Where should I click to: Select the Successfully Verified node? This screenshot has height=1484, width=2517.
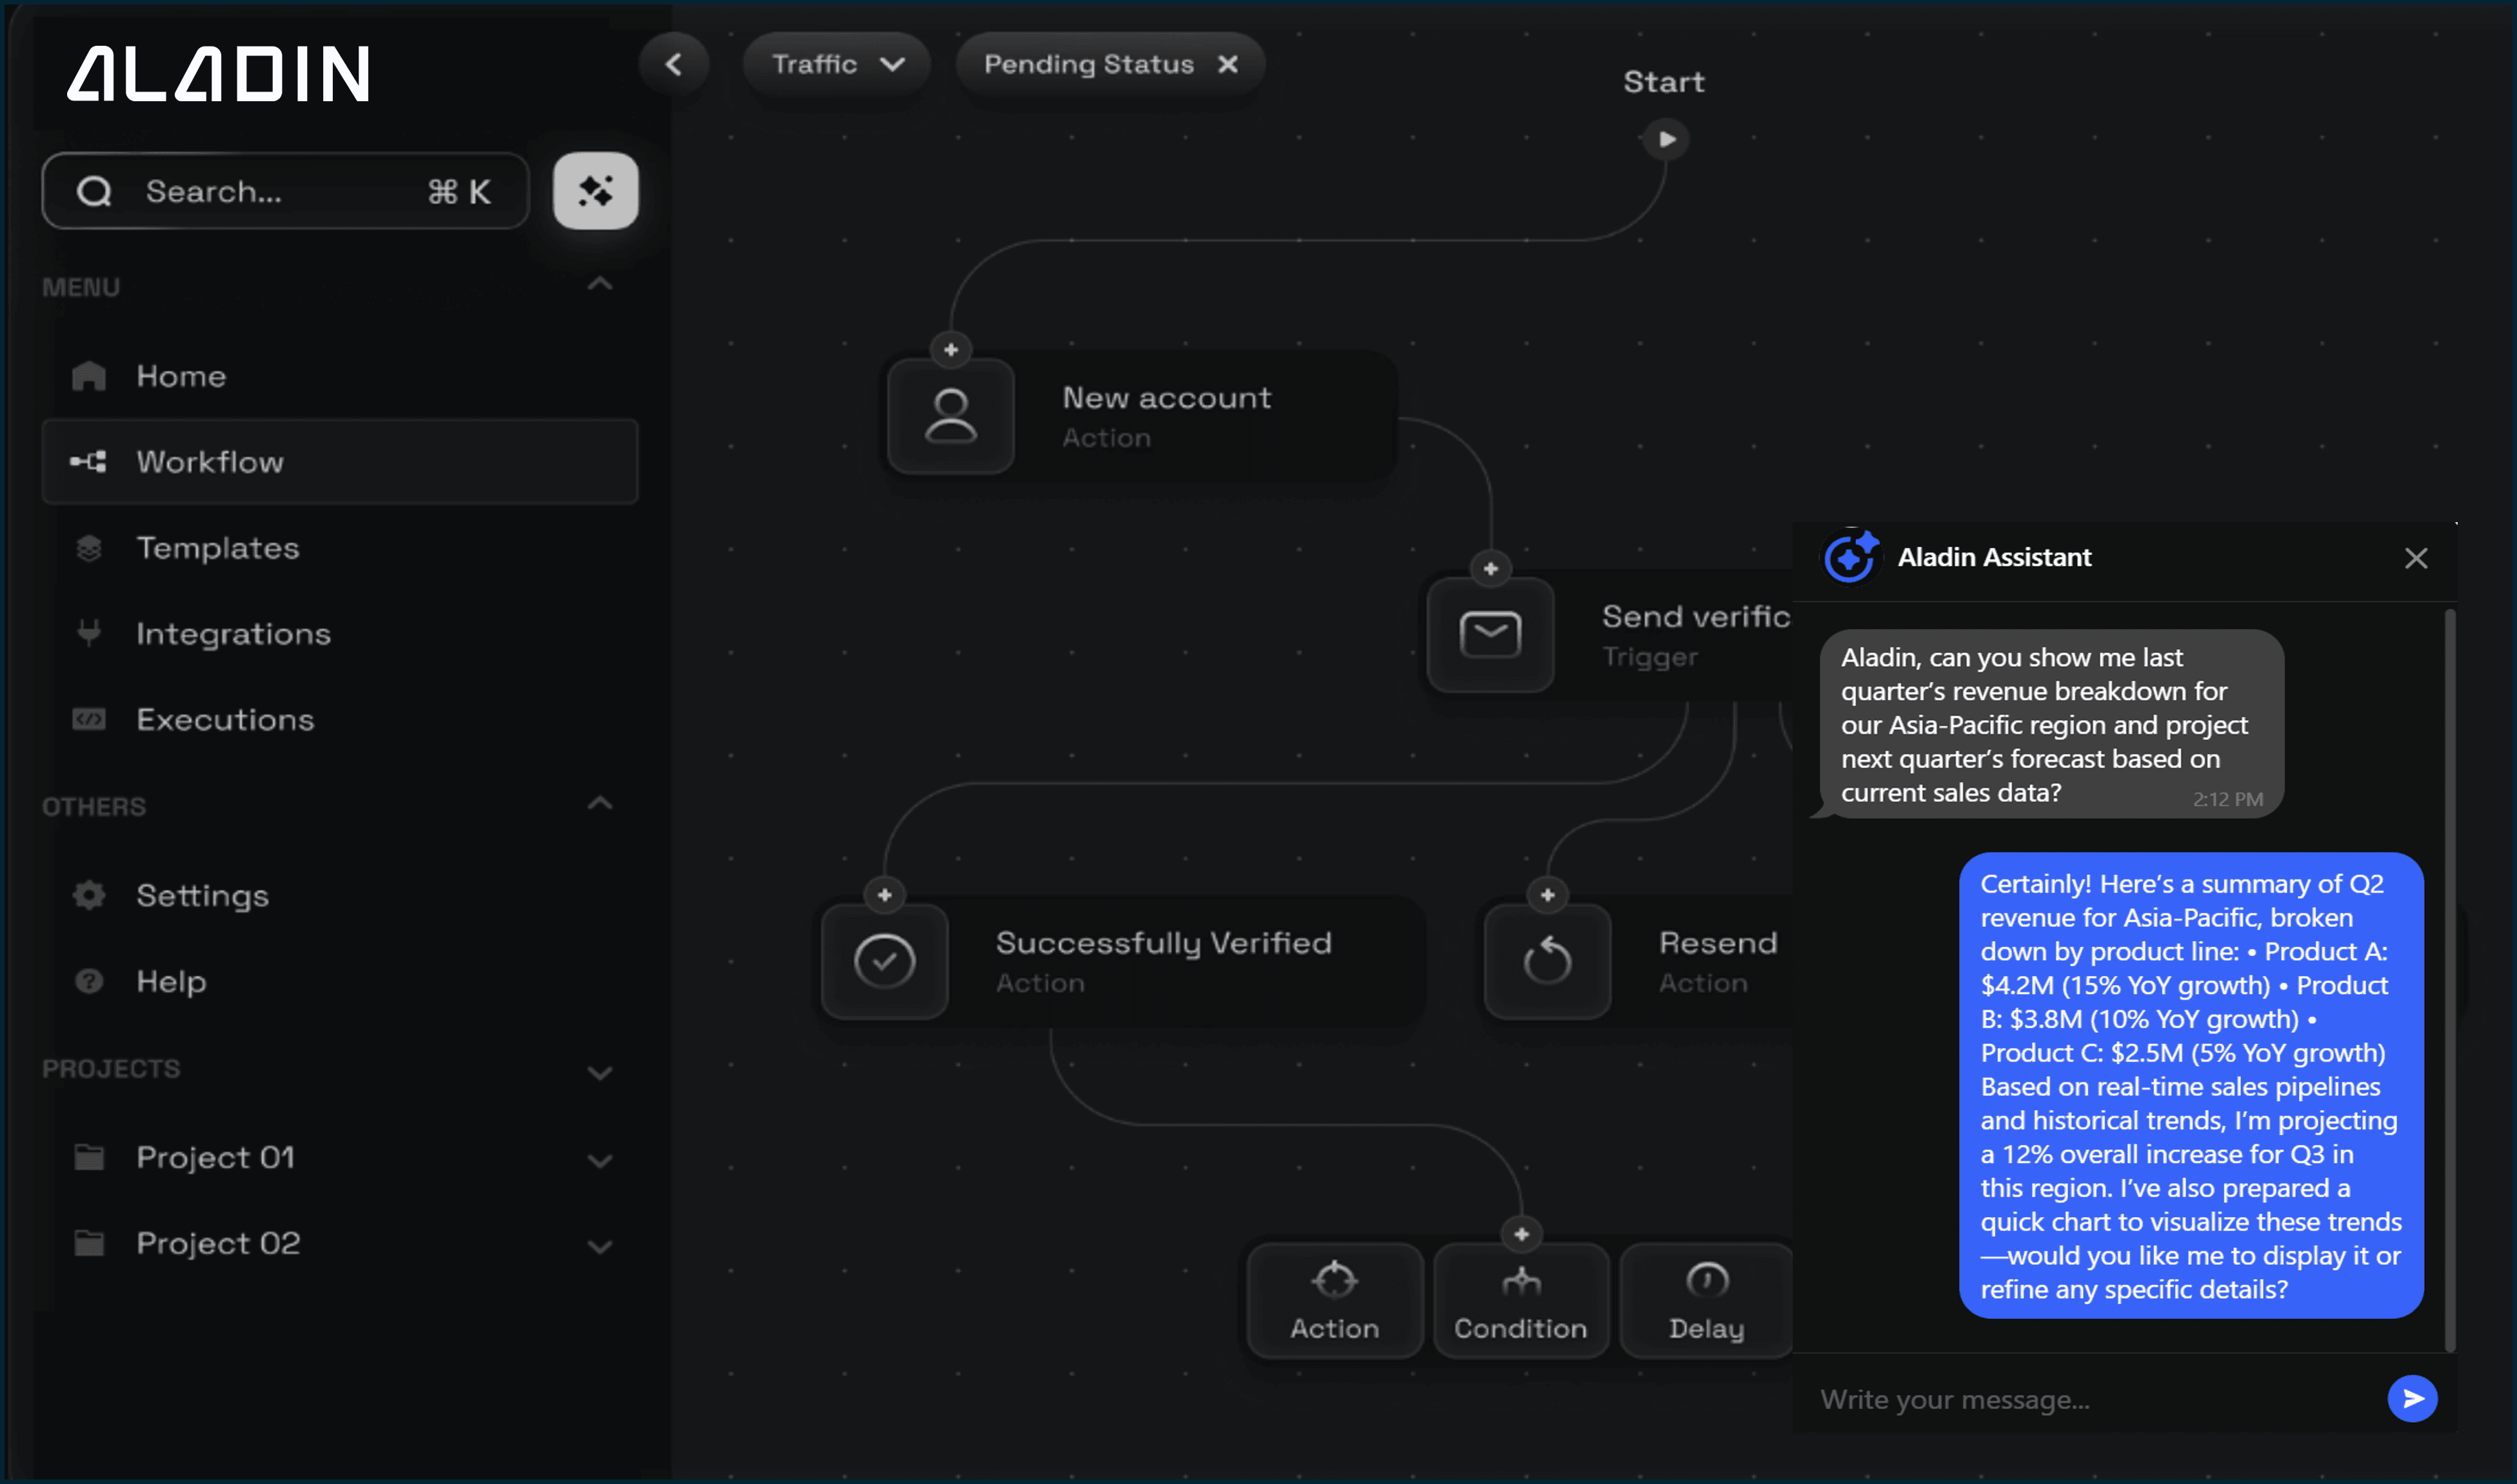1120,961
